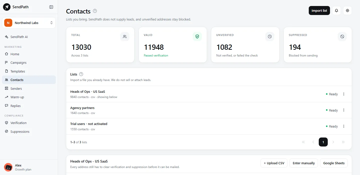Click the 11948 valid contacts value
This screenshot has height=175, width=360.
click(x=154, y=47)
